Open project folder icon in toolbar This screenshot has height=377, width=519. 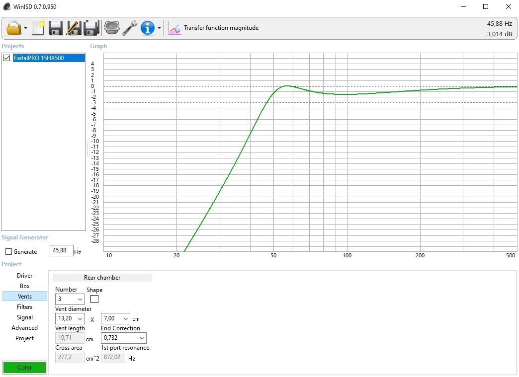13,28
